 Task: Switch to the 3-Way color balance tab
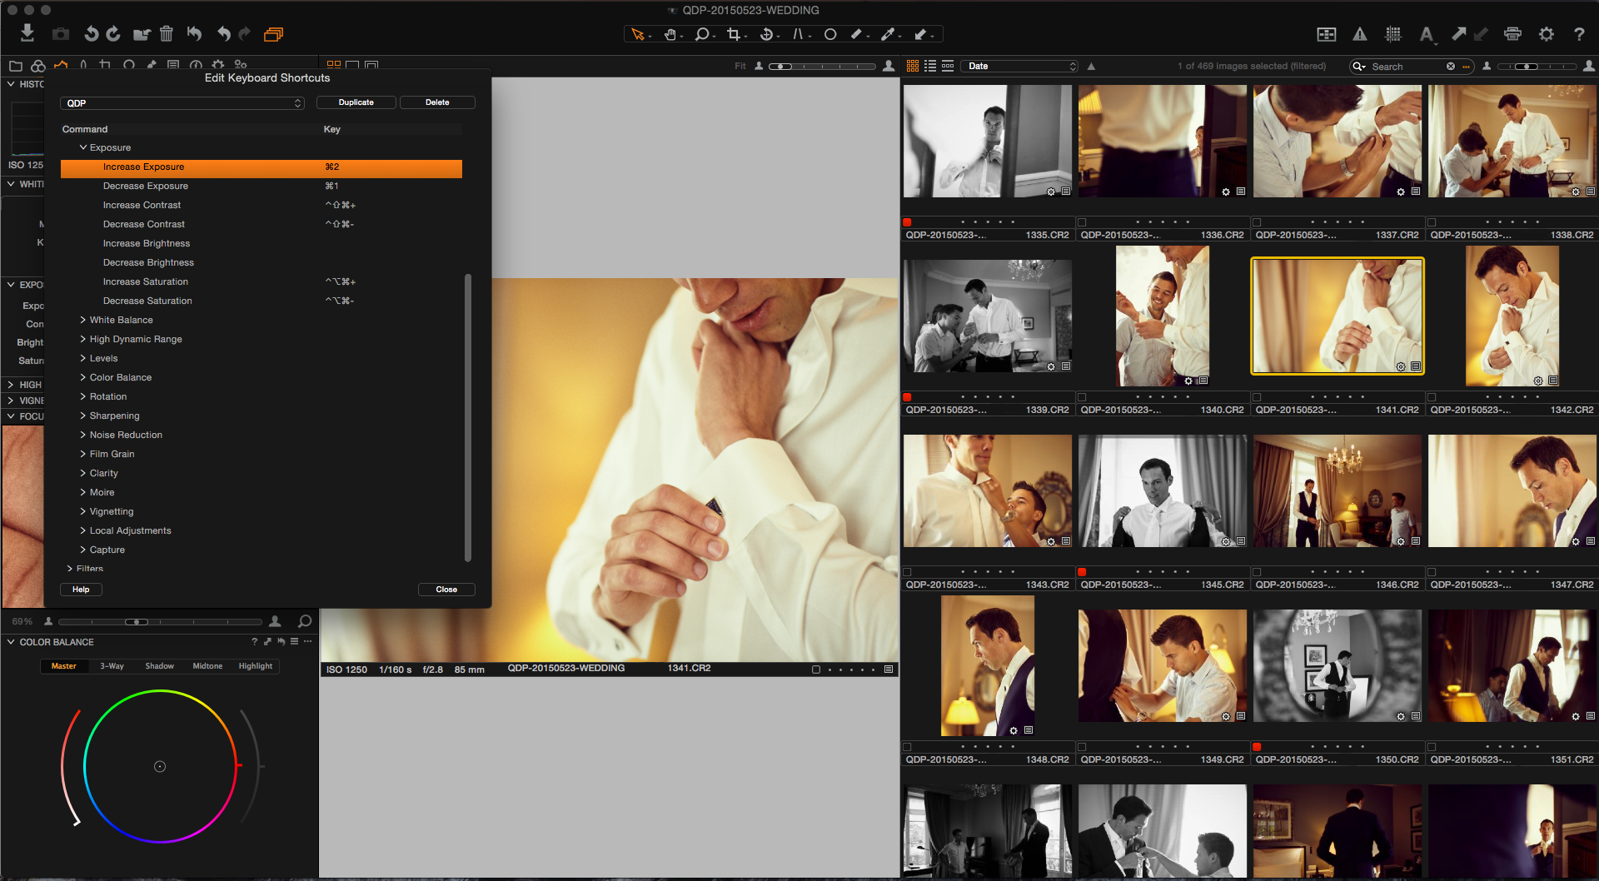tap(112, 666)
